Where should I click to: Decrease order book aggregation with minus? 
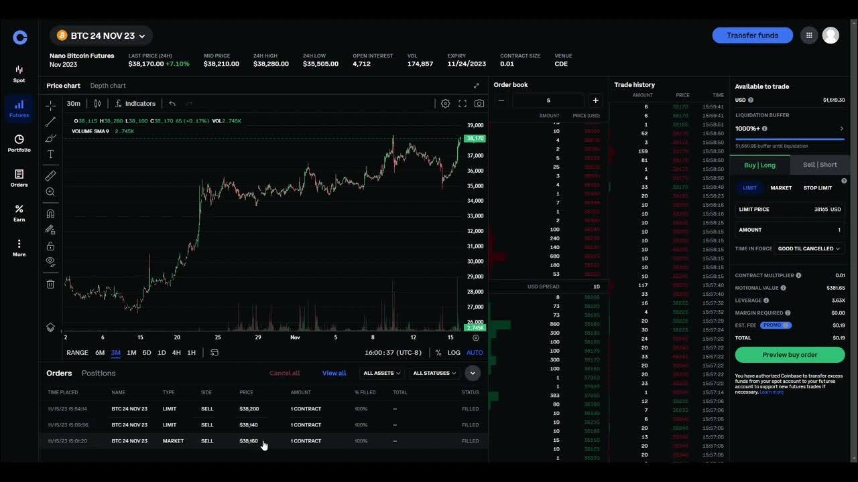[x=501, y=100]
